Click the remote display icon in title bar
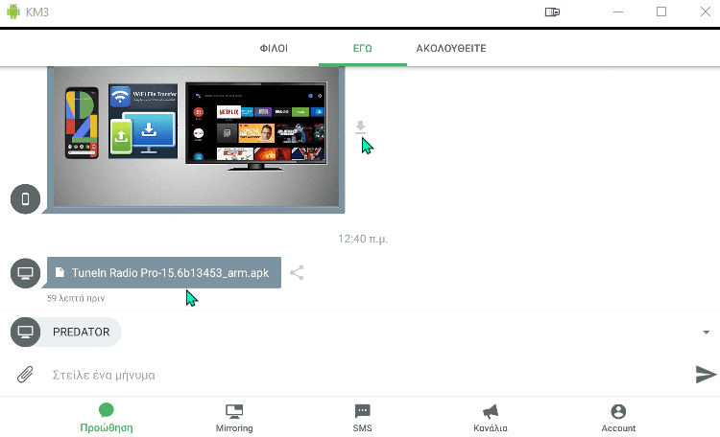The height and width of the screenshot is (437, 720). pyautogui.click(x=552, y=11)
